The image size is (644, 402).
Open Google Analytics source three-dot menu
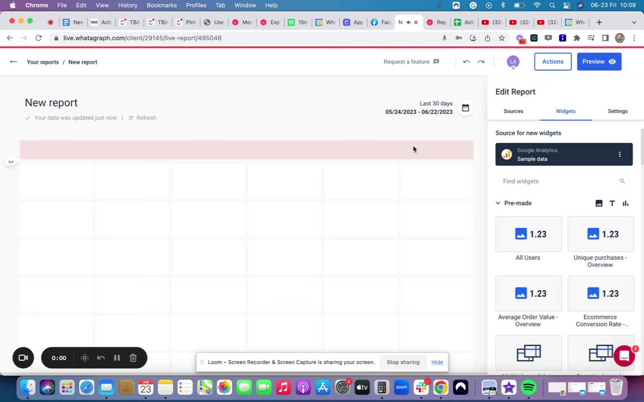click(620, 154)
